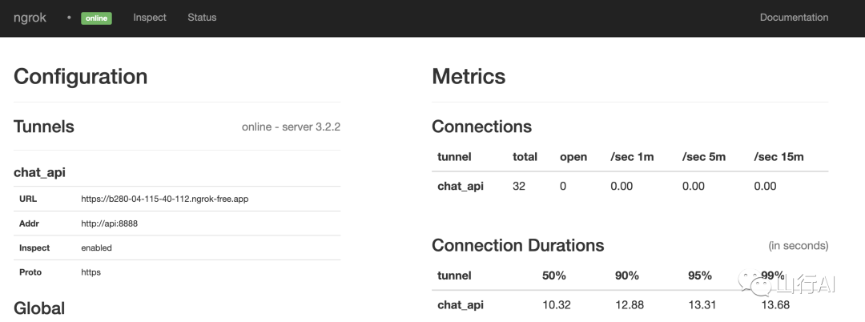Click the Connections total column header
Image resolution: width=865 pixels, height=322 pixels.
pyautogui.click(x=525, y=157)
